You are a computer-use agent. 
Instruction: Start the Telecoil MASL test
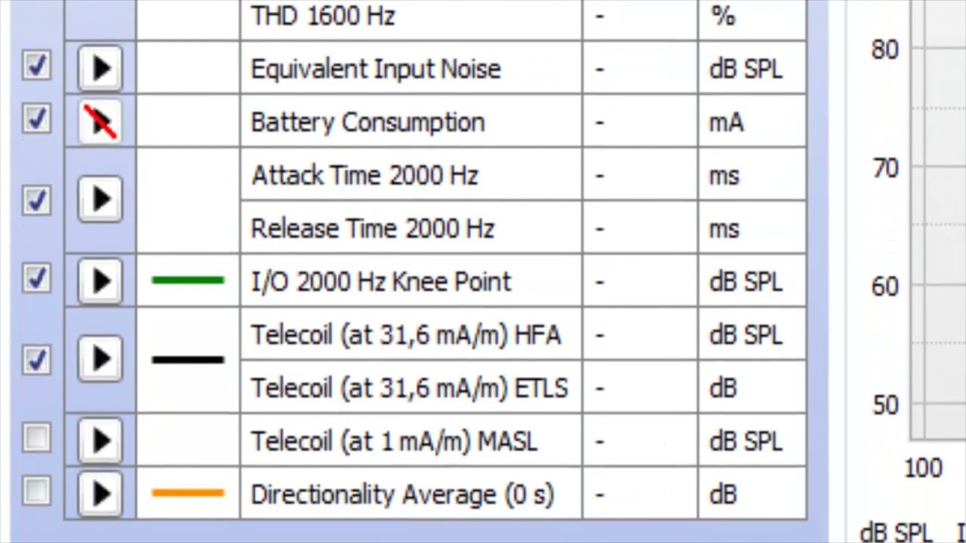100,440
